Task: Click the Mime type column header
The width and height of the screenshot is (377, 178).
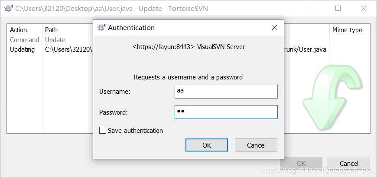Action: pos(349,30)
